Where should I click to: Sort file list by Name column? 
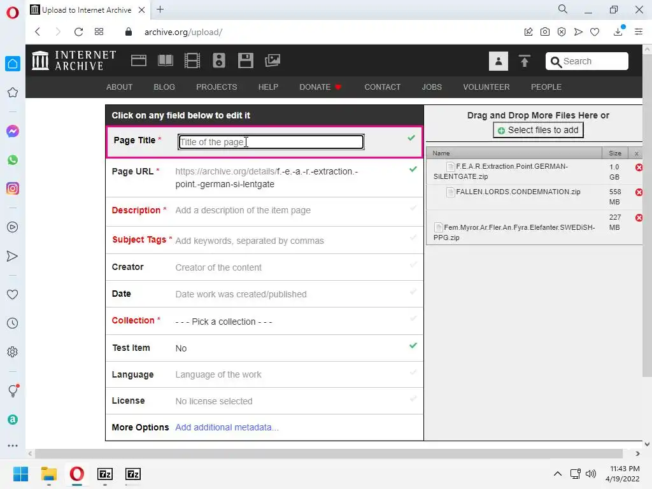pos(514,153)
